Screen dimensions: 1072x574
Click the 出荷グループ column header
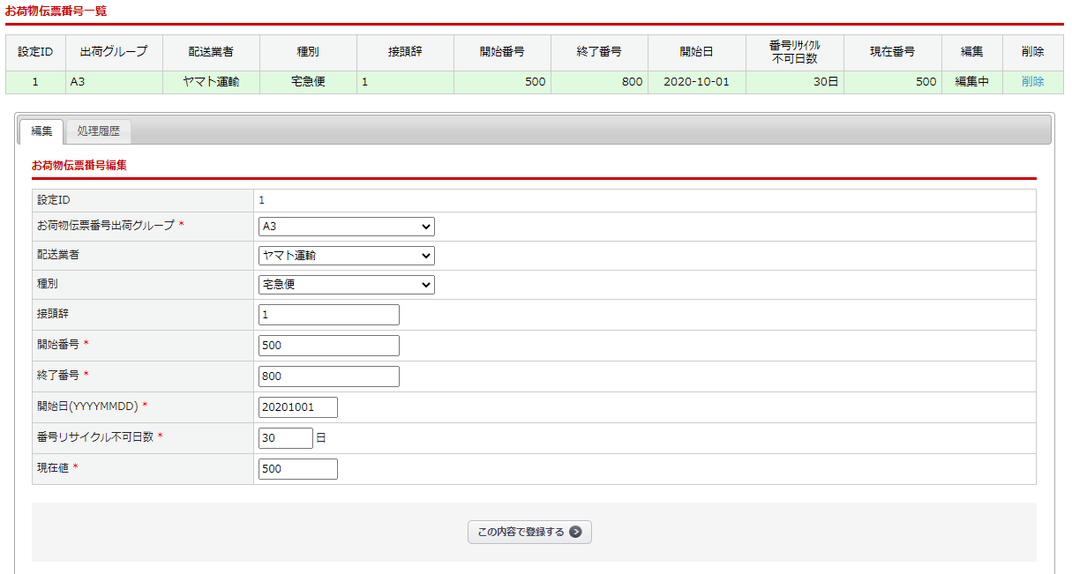click(114, 52)
